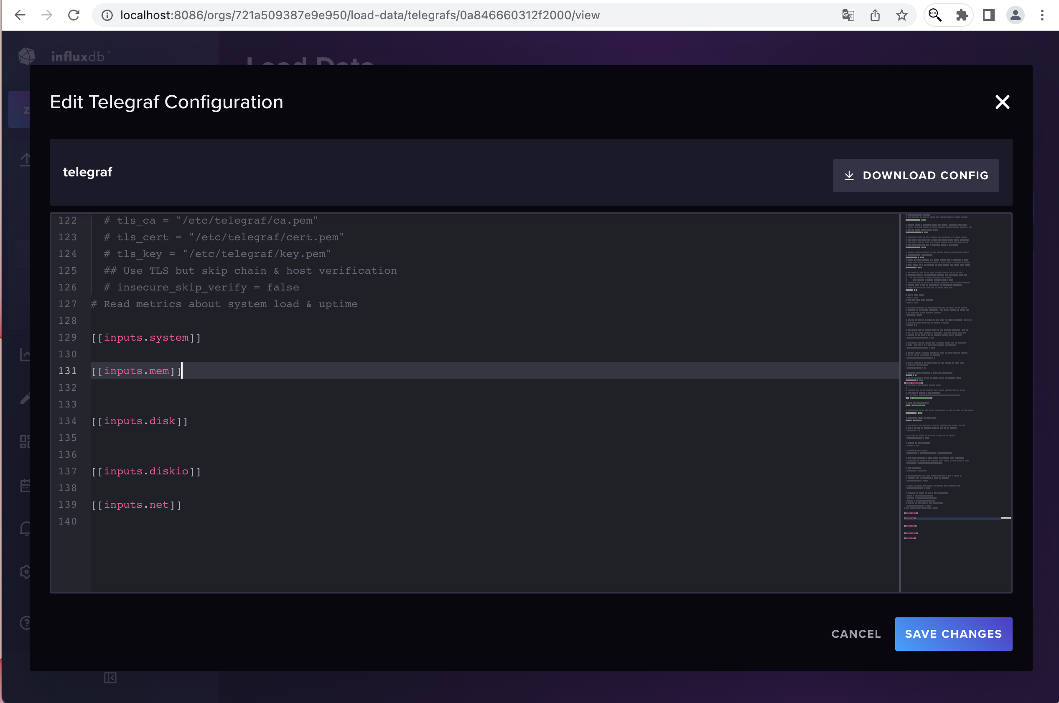
Task: Close the Edit Telegraf Configuration dialog
Action: pos(1002,102)
